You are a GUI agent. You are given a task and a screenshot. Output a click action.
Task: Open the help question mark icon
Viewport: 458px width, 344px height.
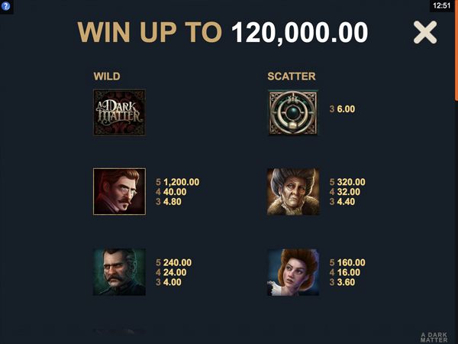[x=5, y=6]
